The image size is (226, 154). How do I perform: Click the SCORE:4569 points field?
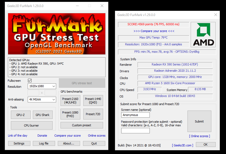(x=154, y=24)
